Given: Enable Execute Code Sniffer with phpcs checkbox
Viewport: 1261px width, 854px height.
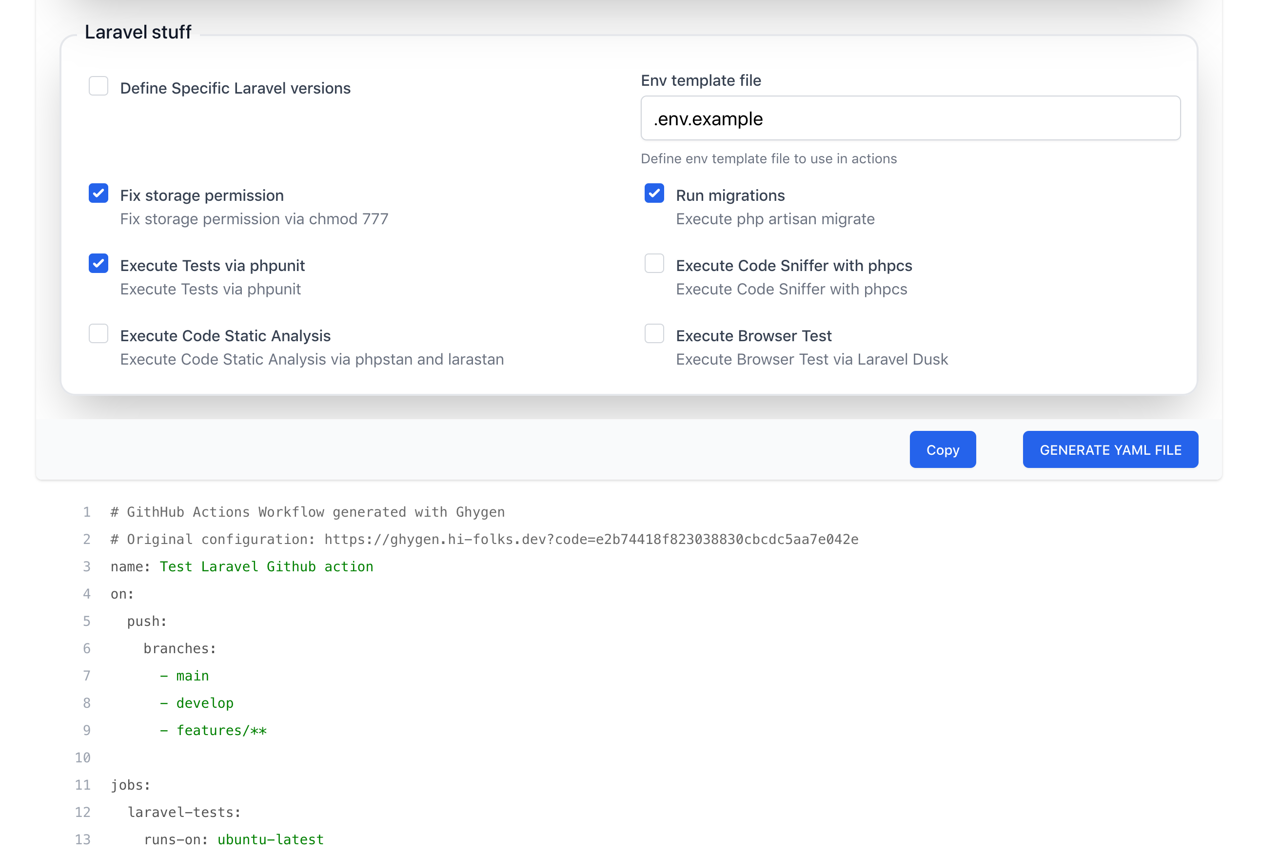Looking at the screenshot, I should coord(654,264).
